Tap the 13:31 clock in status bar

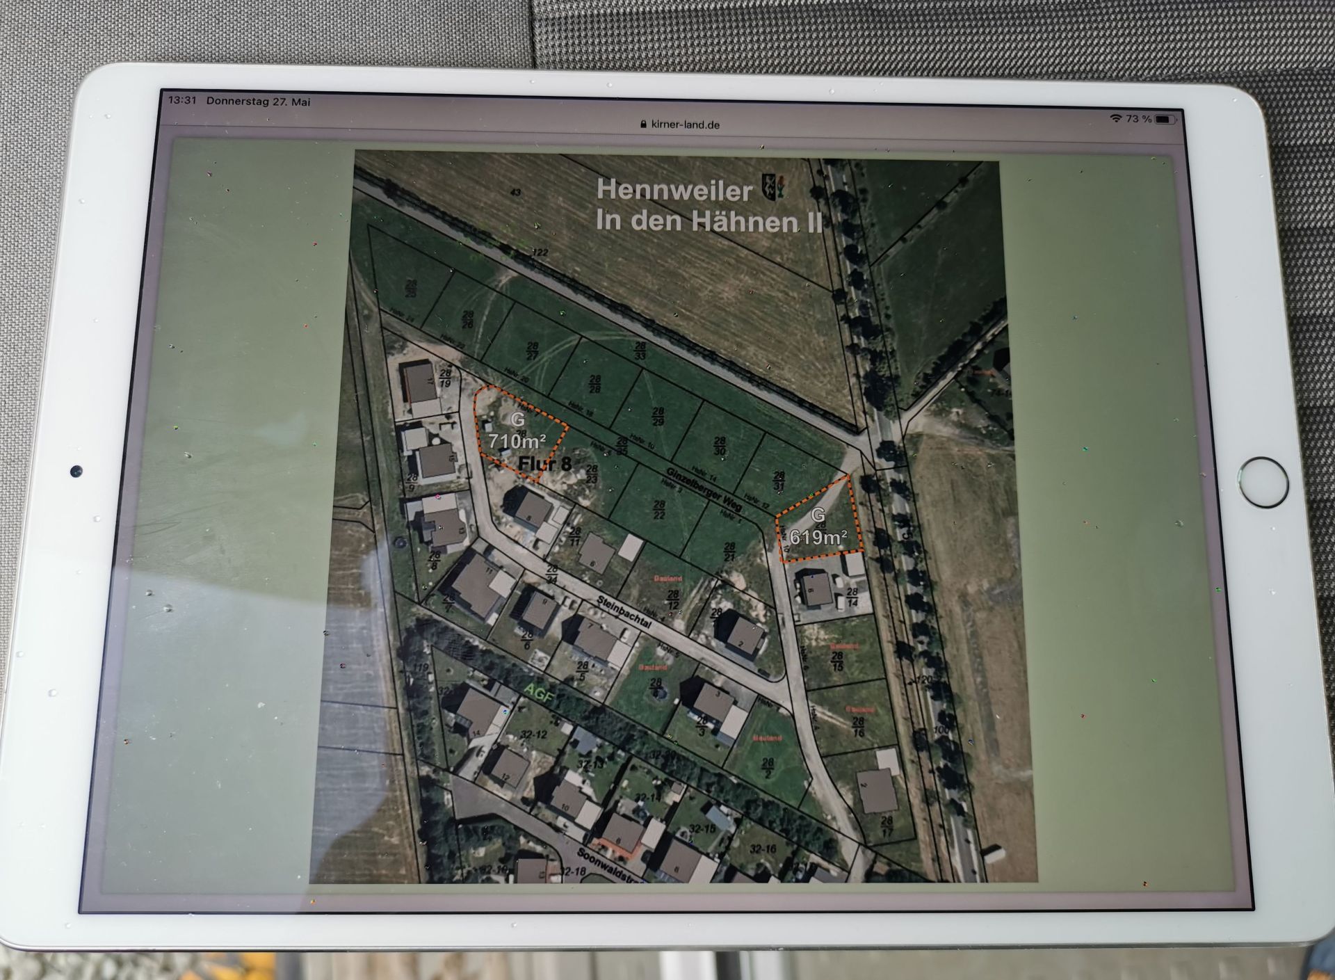pos(182,100)
